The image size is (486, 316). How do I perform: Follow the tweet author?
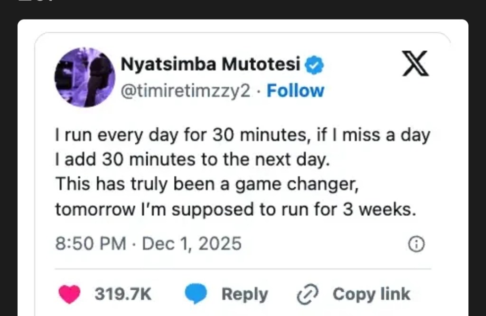pyautogui.click(x=295, y=90)
